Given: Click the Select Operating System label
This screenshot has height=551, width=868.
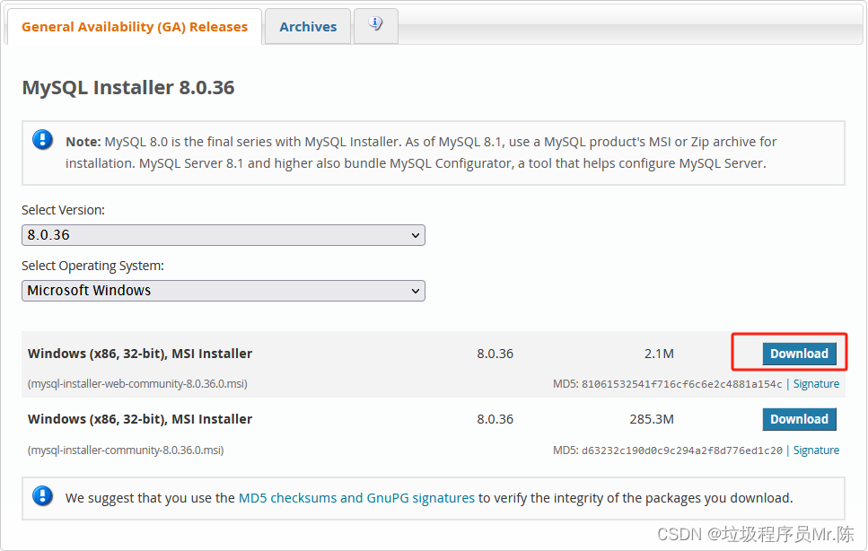Looking at the screenshot, I should click(x=92, y=266).
